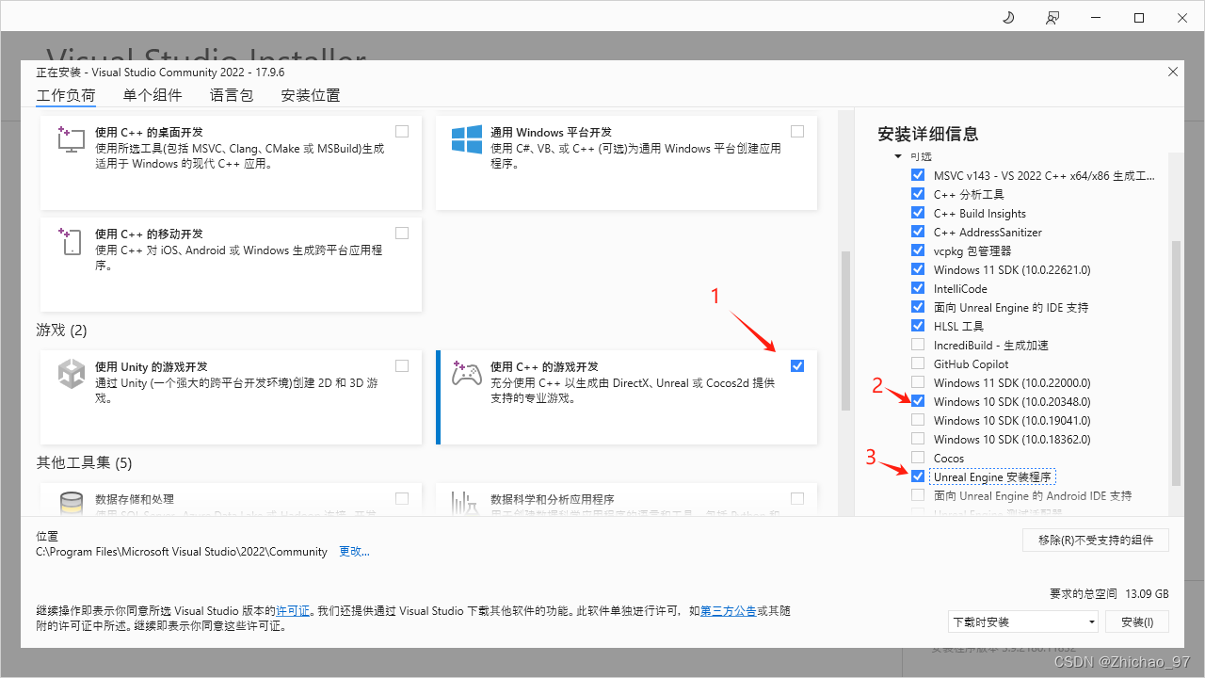Viewport: 1205px width, 678px height.
Task: Toggle the night mode moon icon
Action: point(1008,18)
